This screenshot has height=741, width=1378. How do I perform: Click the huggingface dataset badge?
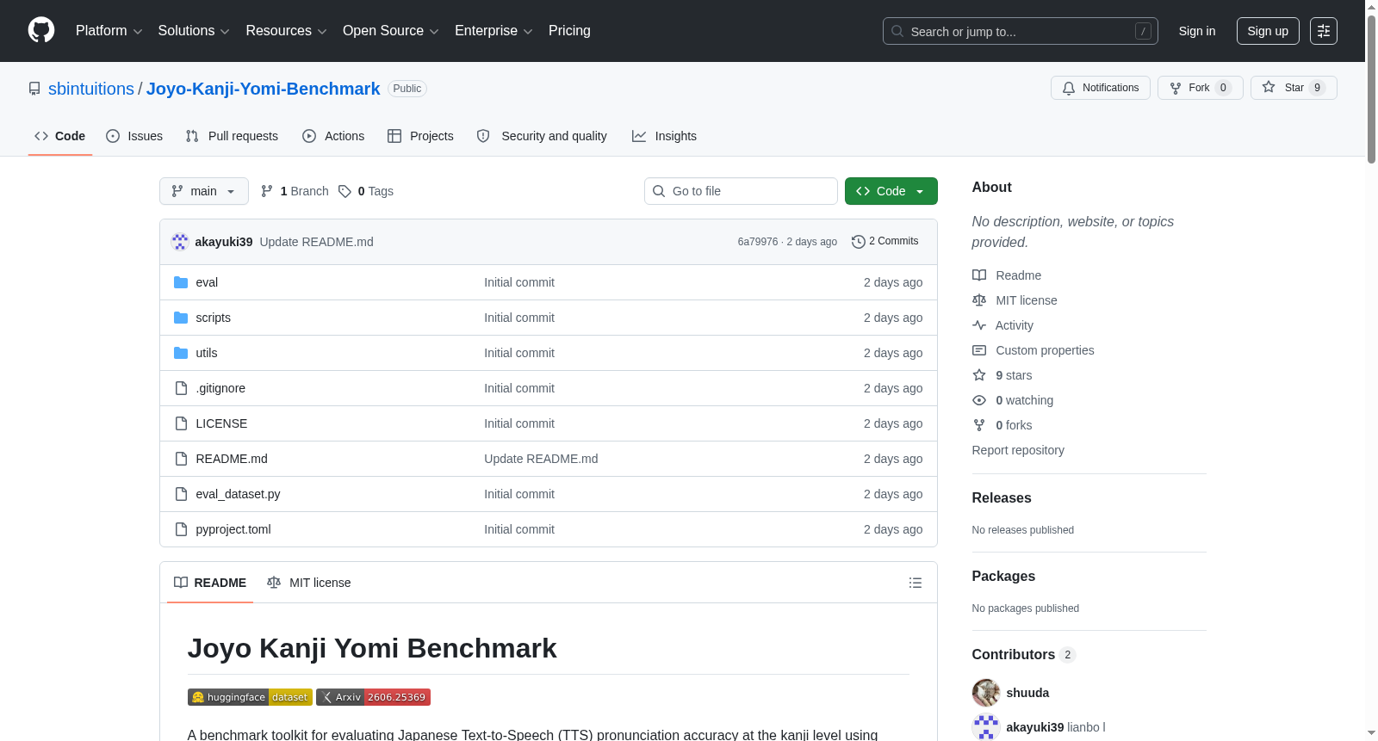point(250,697)
